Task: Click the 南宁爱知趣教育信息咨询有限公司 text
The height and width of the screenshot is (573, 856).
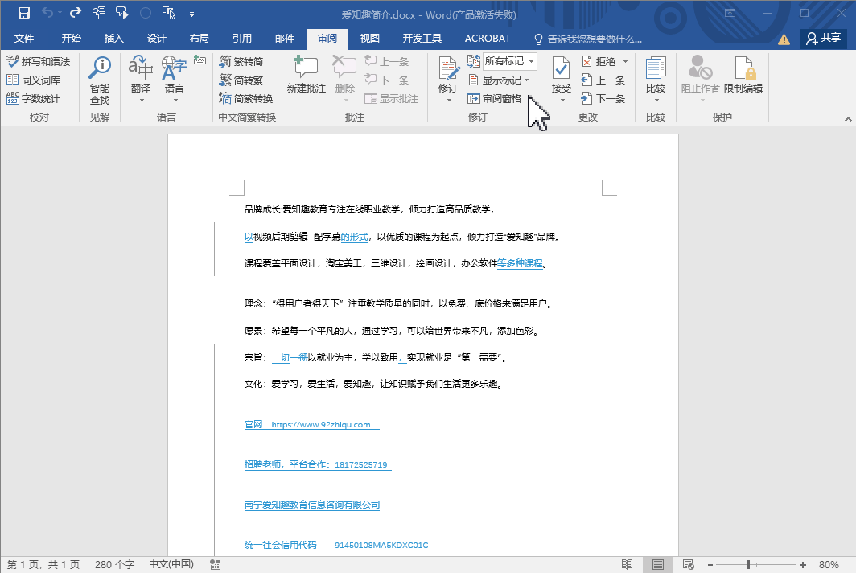Action: (311, 505)
